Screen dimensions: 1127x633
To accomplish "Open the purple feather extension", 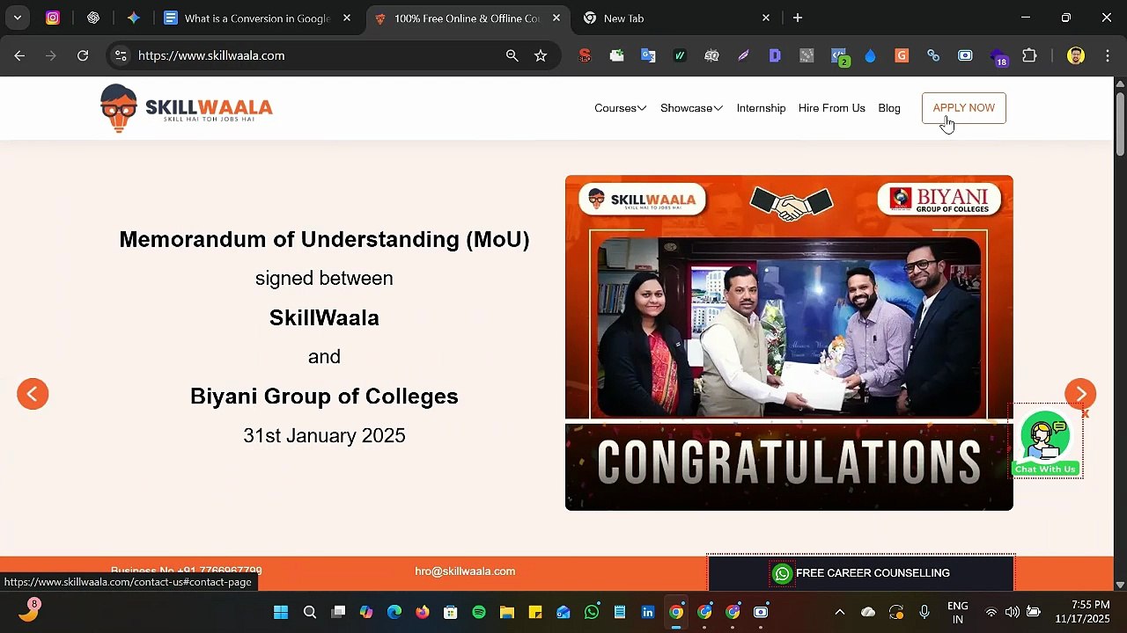I will (x=743, y=55).
